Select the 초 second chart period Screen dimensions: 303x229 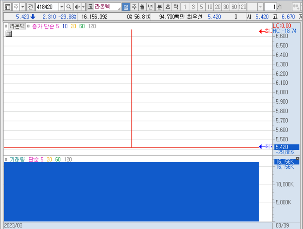click(168, 7)
